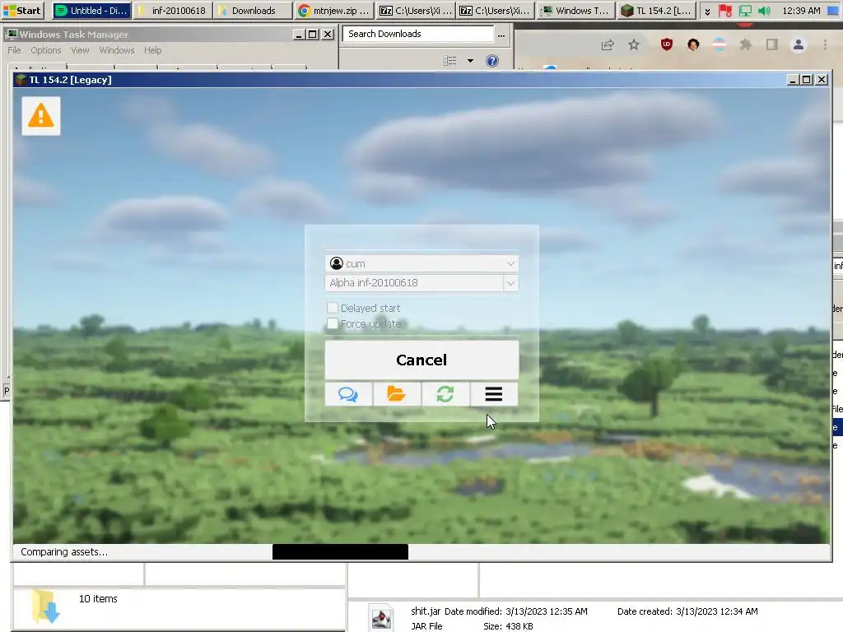Click the striped flag extension icon in Chrome
Image resolution: width=843 pixels, height=632 pixels.
720,44
